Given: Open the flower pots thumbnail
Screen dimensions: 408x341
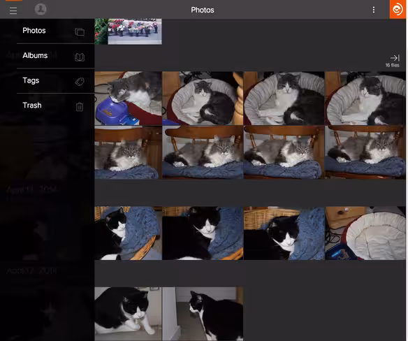Looking at the screenshot, I should 135,31.
